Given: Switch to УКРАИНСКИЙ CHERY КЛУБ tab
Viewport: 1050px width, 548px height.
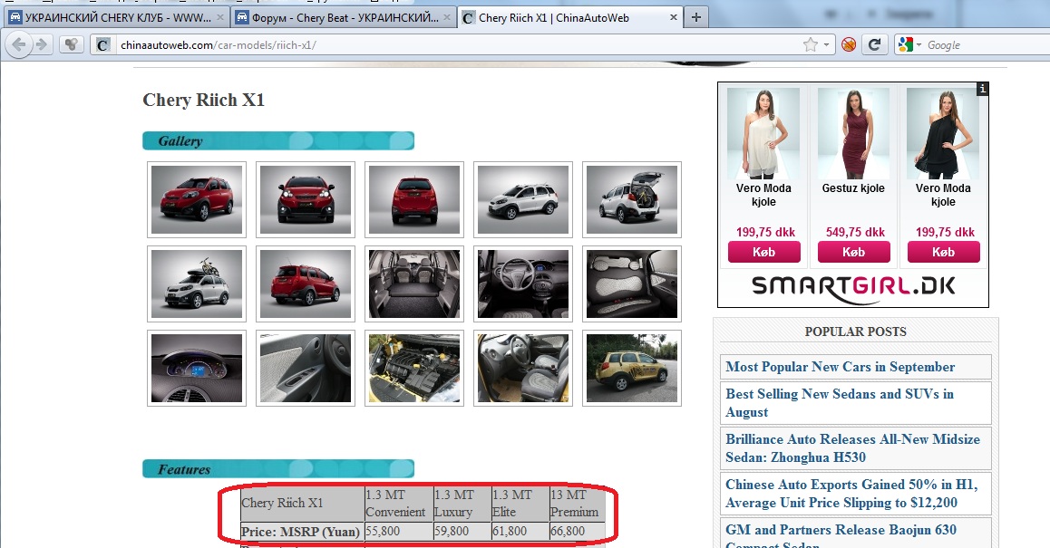Looking at the screenshot, I should pyautogui.click(x=117, y=18).
